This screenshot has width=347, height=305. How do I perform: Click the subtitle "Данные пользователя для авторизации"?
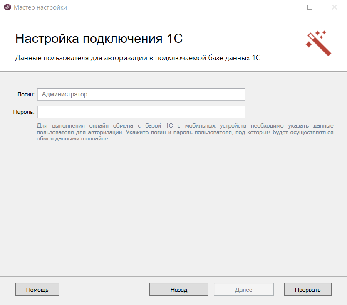(82, 58)
